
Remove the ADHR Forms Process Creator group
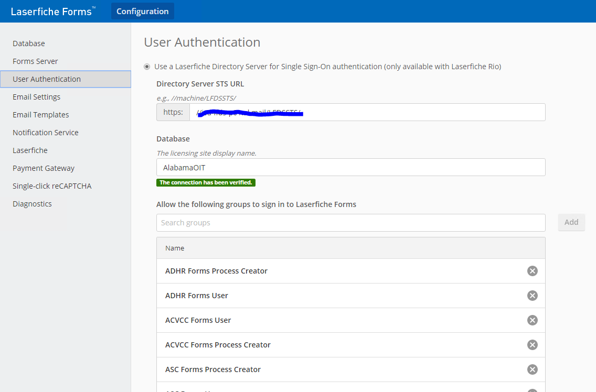(x=532, y=271)
